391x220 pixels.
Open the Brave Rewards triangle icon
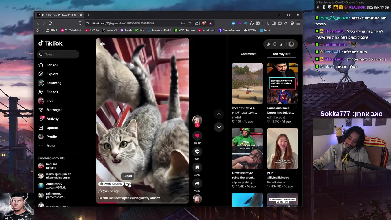coord(210,23)
